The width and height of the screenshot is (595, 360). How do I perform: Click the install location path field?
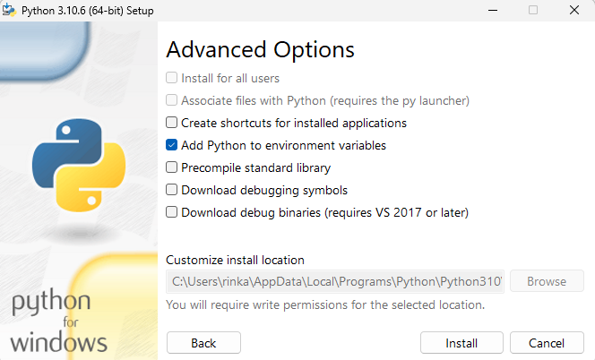click(x=335, y=281)
